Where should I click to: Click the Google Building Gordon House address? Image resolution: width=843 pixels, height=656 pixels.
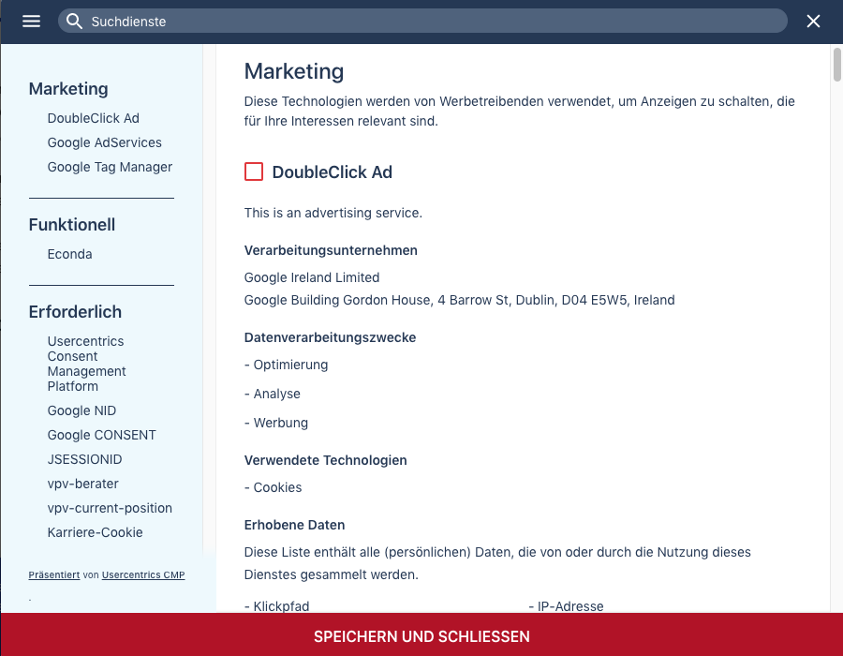(x=459, y=300)
